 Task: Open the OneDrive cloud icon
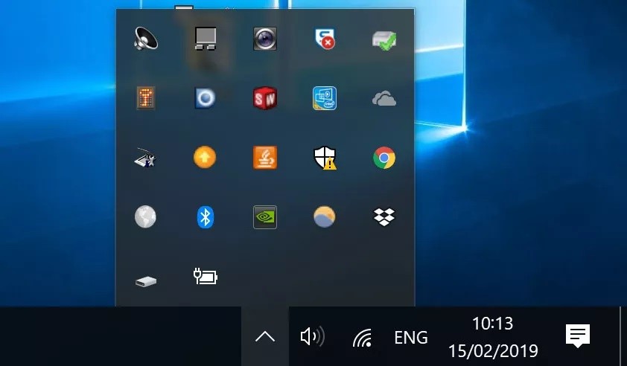(x=384, y=98)
